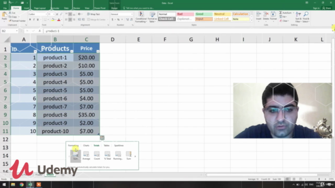Apply Percent Style with the % icon
Image resolution: width=335 pixels, height=188 pixels.
pyautogui.click(x=118, y=20)
